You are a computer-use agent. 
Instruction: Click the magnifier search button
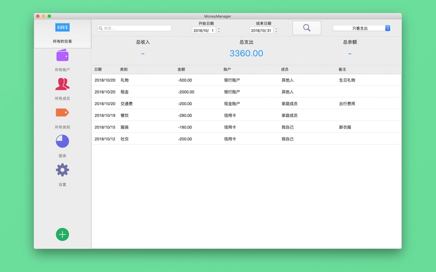(x=306, y=28)
